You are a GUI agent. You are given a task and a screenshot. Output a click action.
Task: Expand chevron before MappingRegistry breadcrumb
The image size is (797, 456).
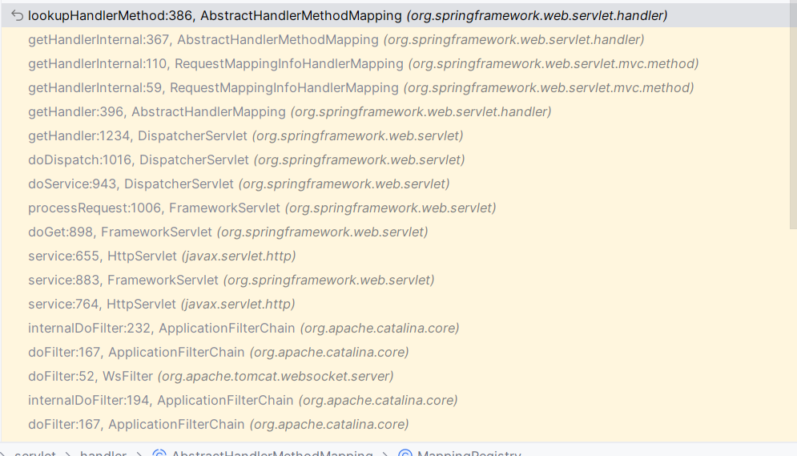[x=385, y=454]
